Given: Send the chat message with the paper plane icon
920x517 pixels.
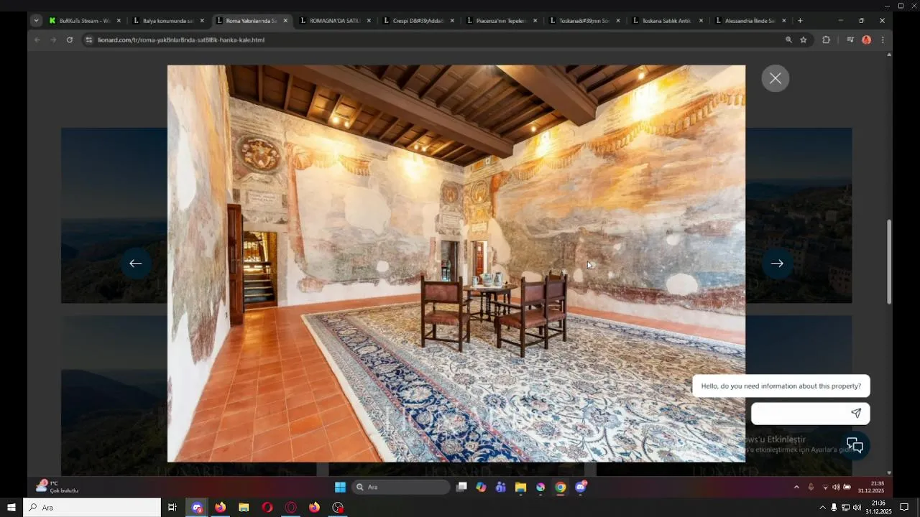Looking at the screenshot, I should click(x=856, y=413).
